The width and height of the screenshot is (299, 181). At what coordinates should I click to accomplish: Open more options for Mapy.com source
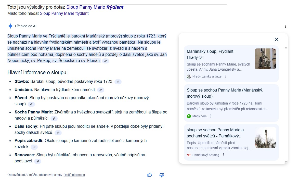(x=211, y=116)
